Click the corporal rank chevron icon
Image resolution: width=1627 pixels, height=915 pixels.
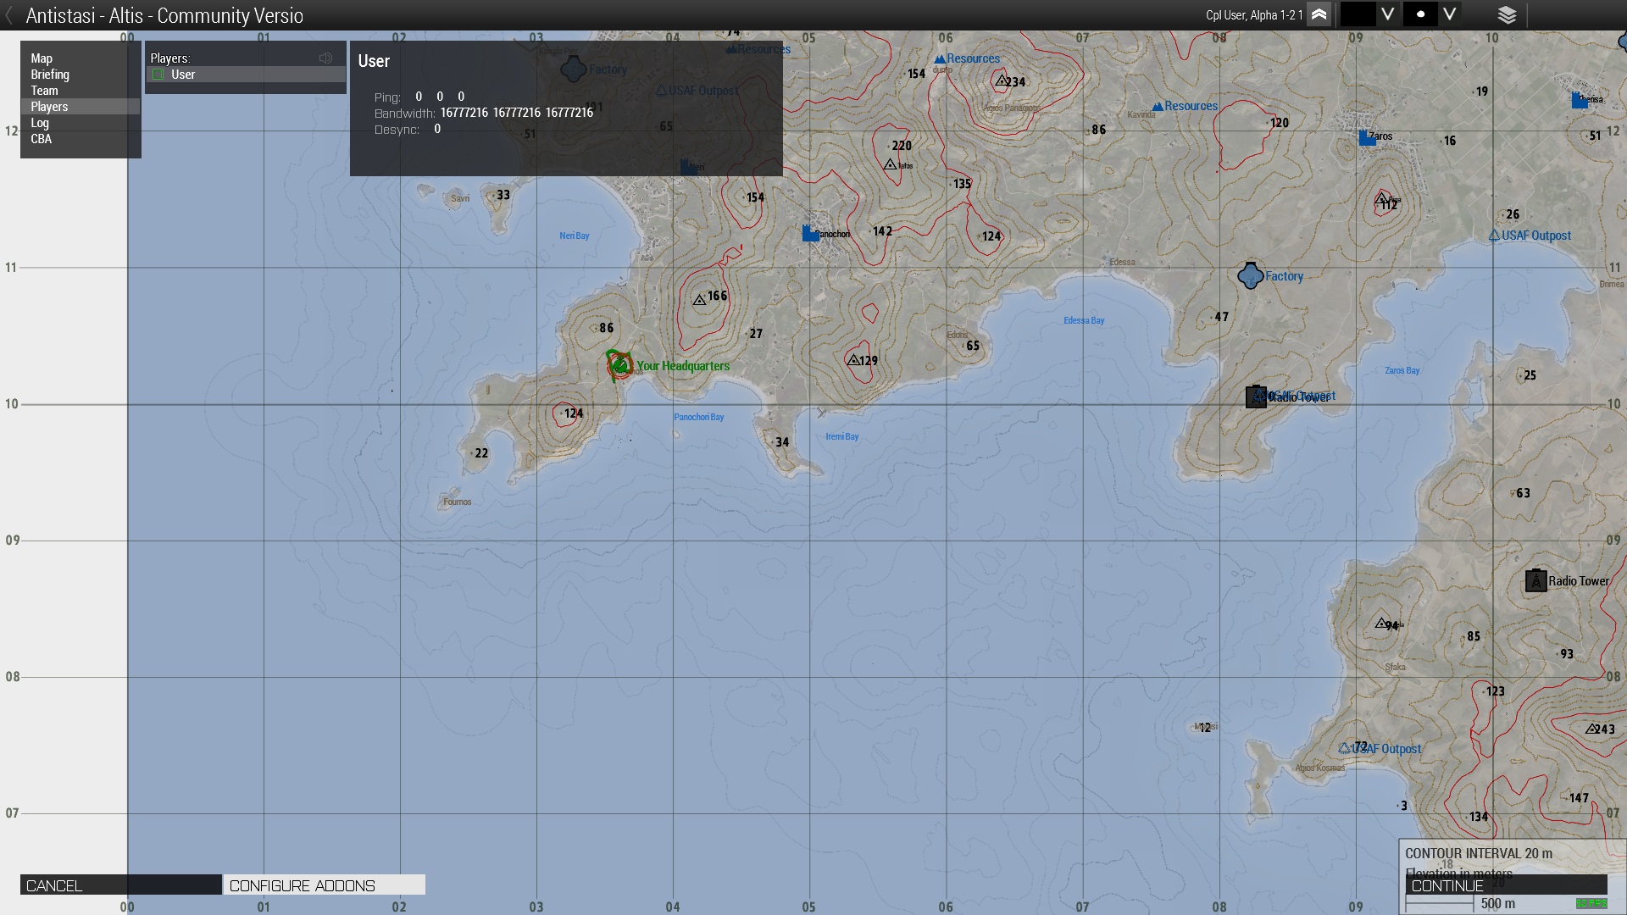point(1319,14)
